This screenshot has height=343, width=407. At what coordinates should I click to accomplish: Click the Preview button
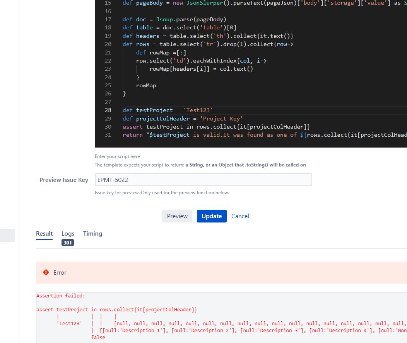[177, 216]
